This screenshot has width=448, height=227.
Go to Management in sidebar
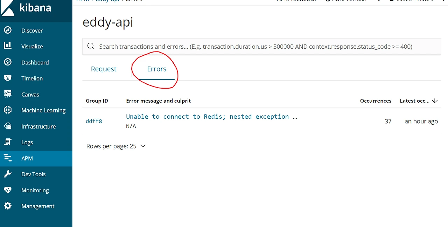tap(38, 206)
